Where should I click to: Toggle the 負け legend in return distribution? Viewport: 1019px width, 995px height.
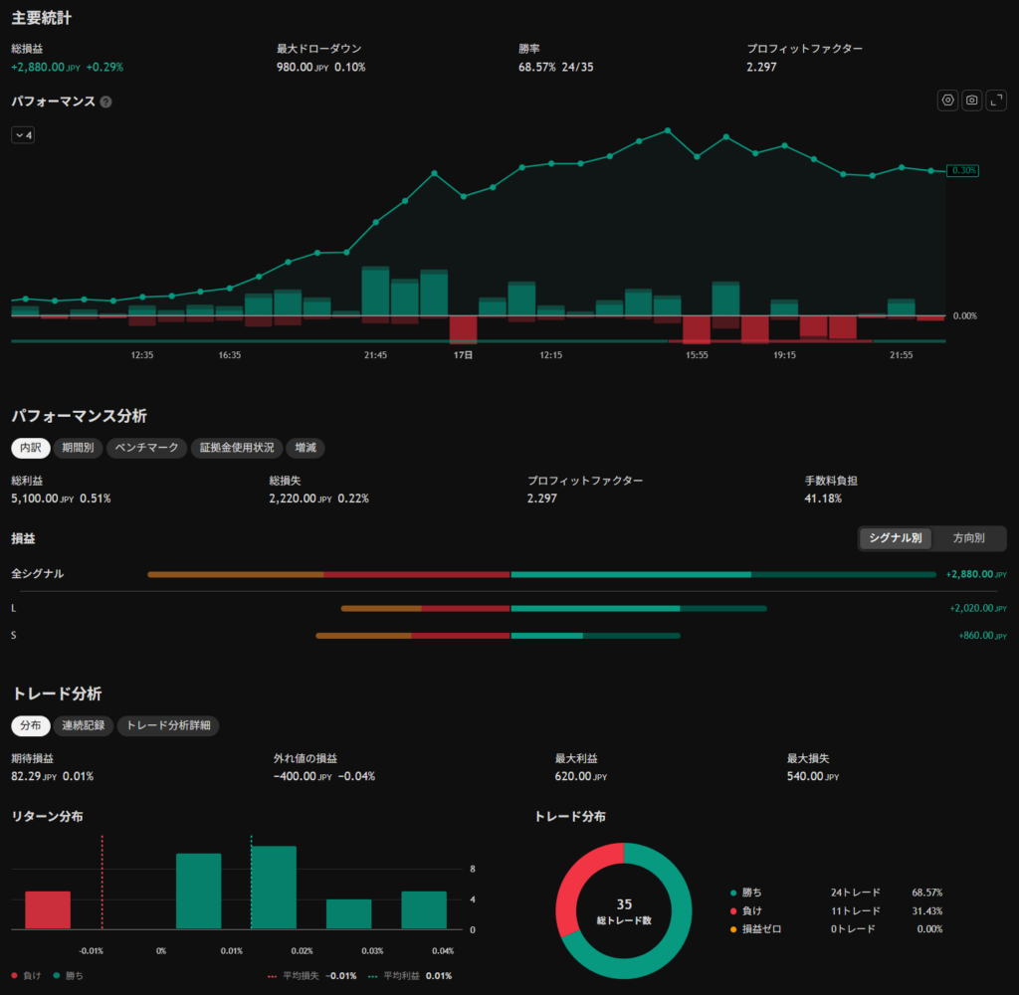26,975
